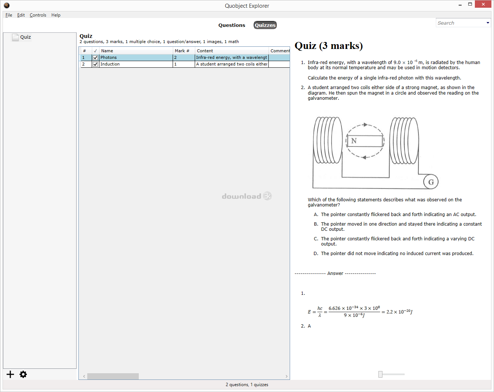Viewport: 494px width, 392px height.
Task: Click the # column header
Action: tap(86, 51)
